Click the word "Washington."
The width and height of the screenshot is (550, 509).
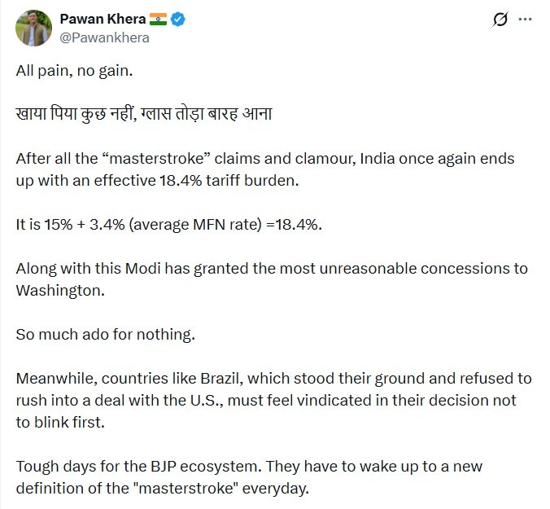pos(60,290)
